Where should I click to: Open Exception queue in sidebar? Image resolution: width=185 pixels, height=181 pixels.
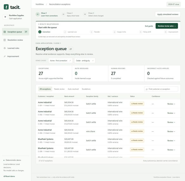click(x=16, y=32)
